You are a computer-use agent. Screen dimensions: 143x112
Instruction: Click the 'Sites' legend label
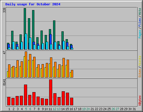(140, 73)
